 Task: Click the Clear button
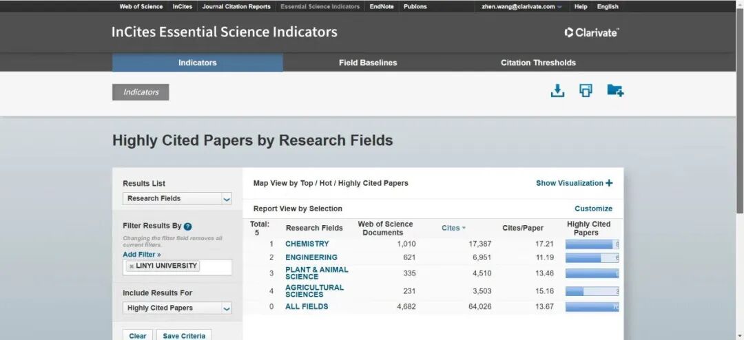pos(138,335)
